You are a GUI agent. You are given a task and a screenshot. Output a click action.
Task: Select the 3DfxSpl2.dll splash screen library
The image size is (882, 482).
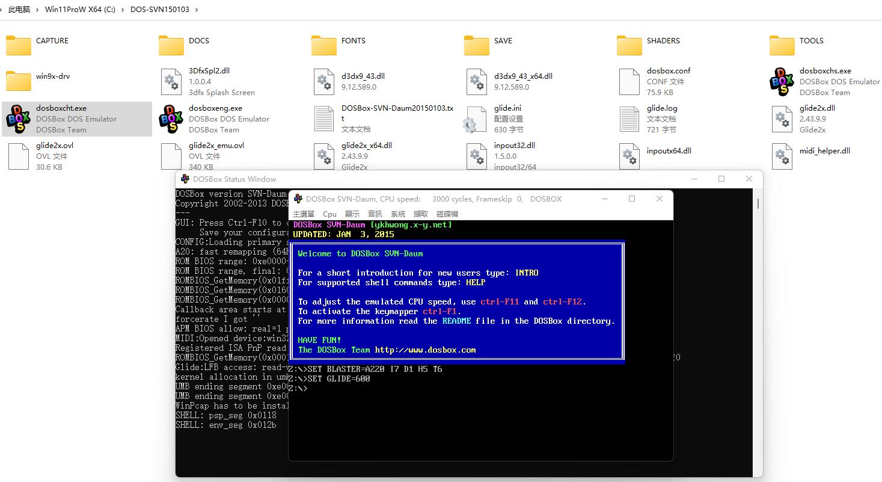click(171, 81)
